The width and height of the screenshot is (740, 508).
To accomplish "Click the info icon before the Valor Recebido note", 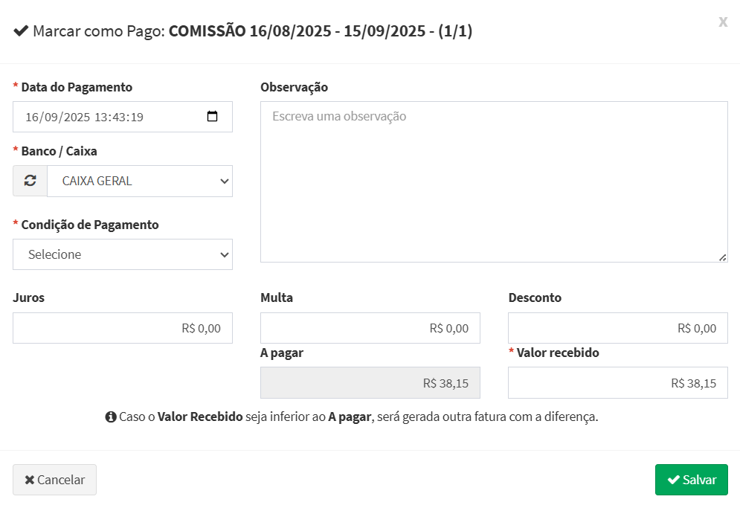I will (111, 417).
